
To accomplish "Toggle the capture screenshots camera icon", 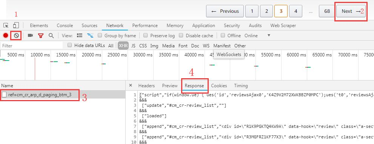I will 30,35.
